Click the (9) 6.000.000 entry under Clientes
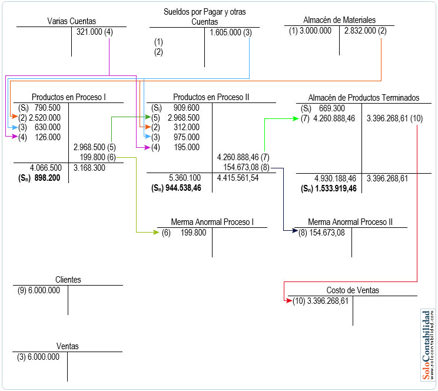Viewport: 438px width, 391px height. pyautogui.click(x=38, y=290)
